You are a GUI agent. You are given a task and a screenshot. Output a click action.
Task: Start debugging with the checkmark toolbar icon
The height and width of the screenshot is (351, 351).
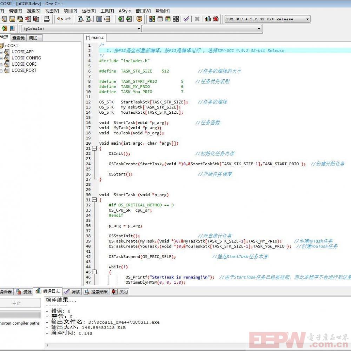pyautogui.click(x=186, y=19)
